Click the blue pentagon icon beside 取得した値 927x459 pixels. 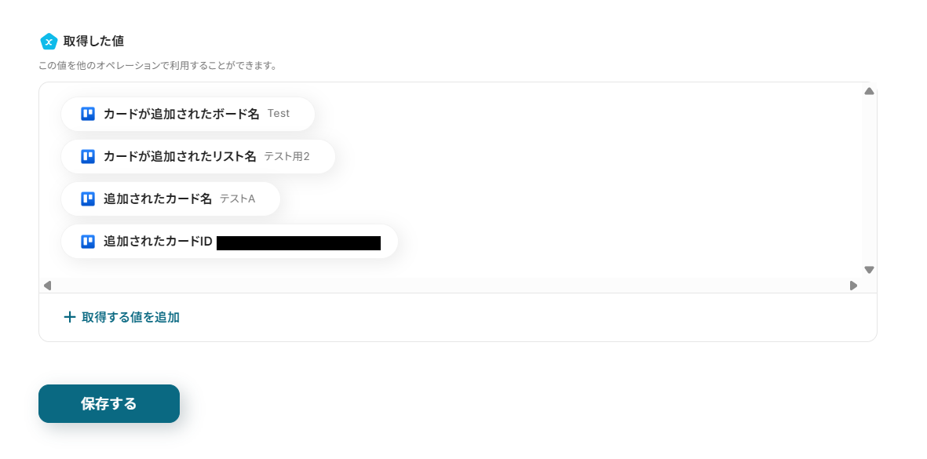[49, 42]
